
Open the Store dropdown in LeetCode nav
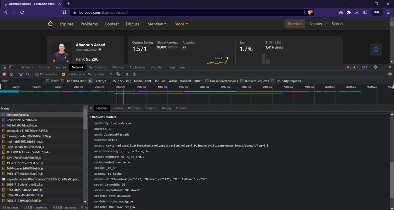pos(181,24)
